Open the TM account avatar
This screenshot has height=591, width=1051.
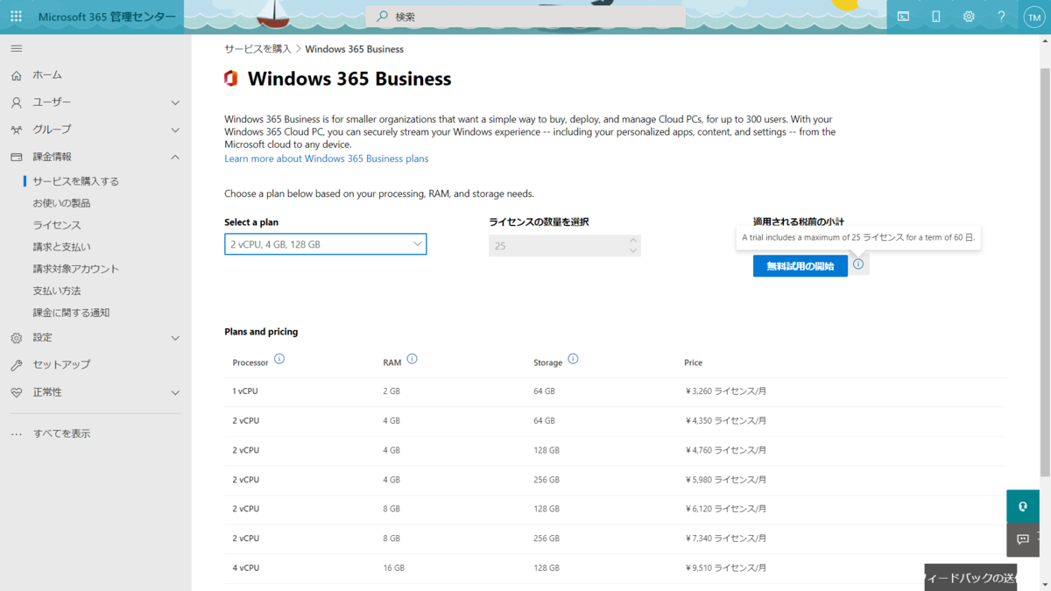tap(1033, 17)
